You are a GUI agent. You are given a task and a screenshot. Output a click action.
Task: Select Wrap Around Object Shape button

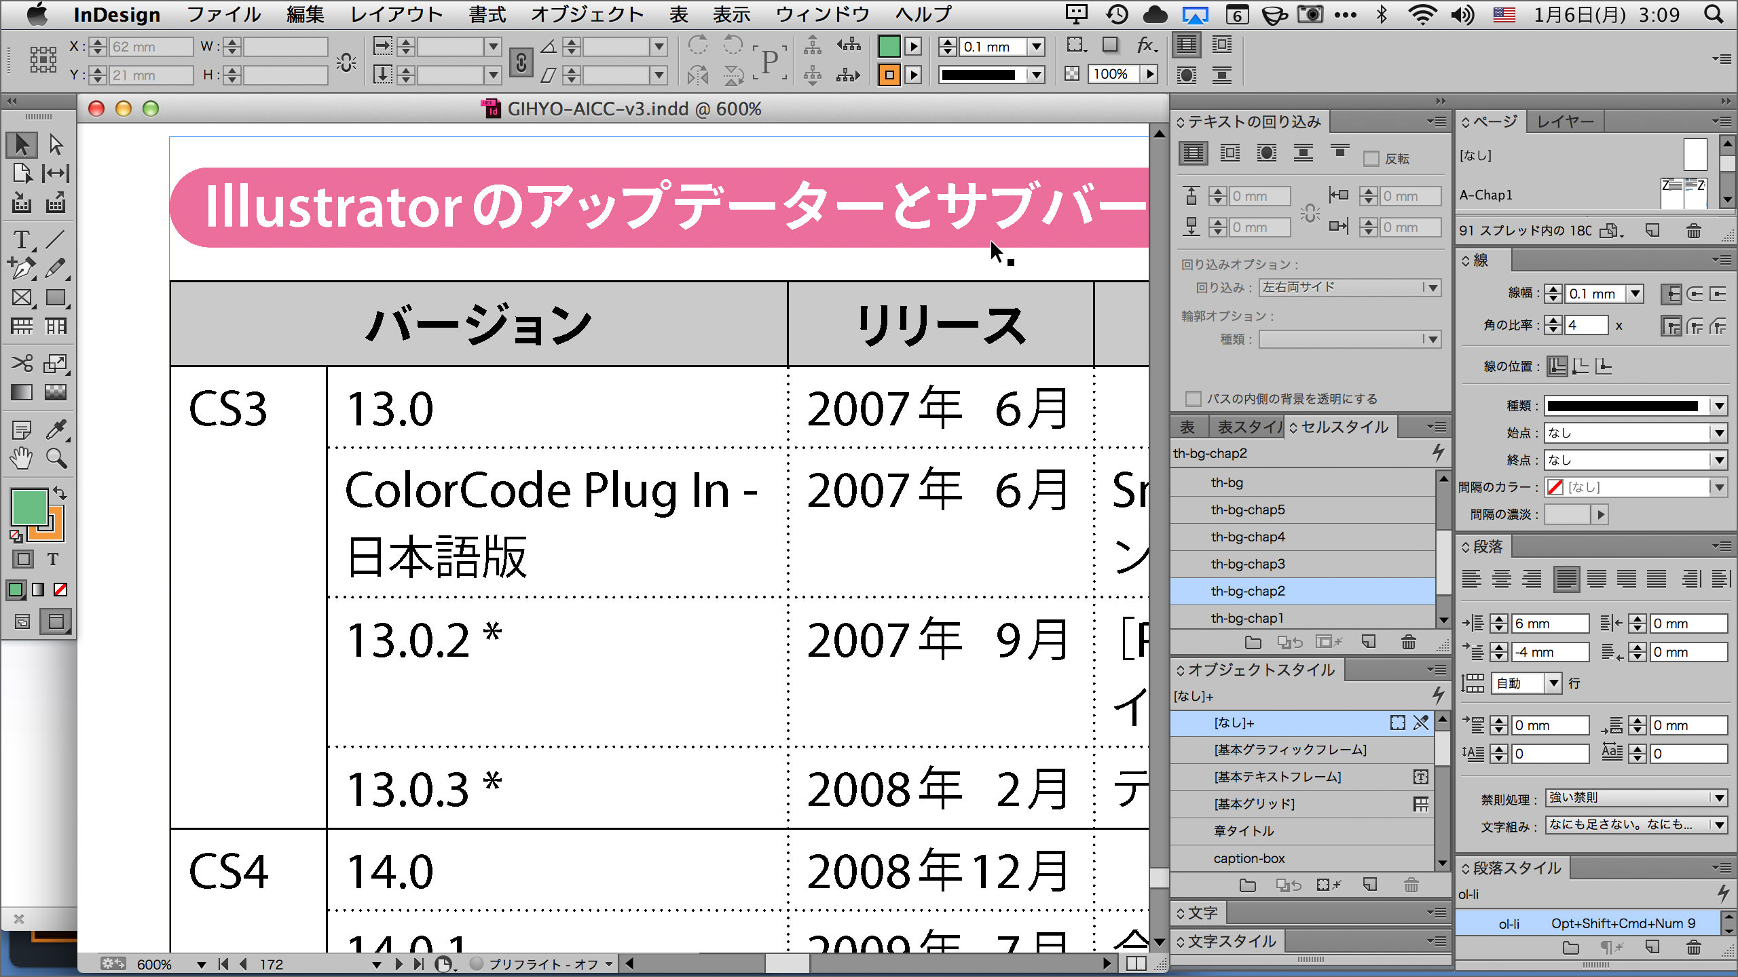point(1267,153)
